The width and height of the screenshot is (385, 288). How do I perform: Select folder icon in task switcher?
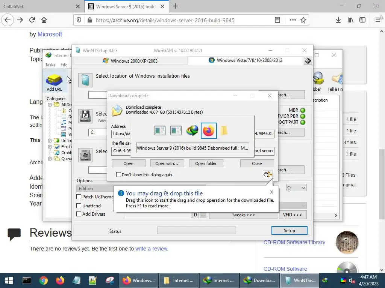pyautogui.click(x=224, y=130)
